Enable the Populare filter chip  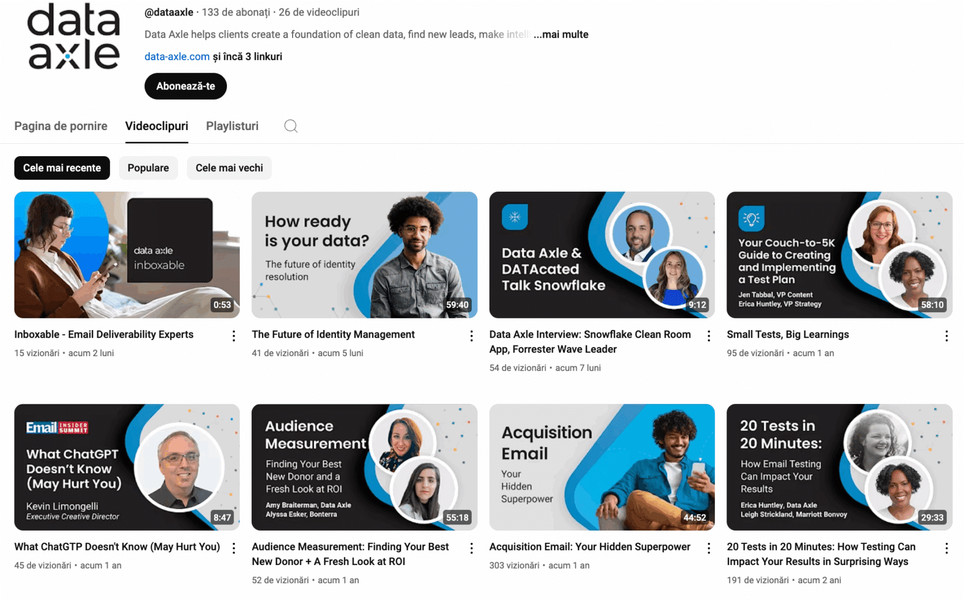[x=148, y=168]
